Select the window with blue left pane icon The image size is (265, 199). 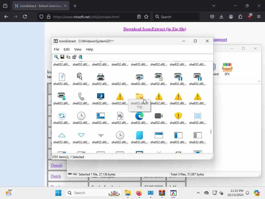point(178,135)
